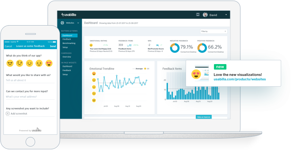Click the Usabilla logo in dashboard header
The width and height of the screenshot is (293, 150).
pos(69,15)
